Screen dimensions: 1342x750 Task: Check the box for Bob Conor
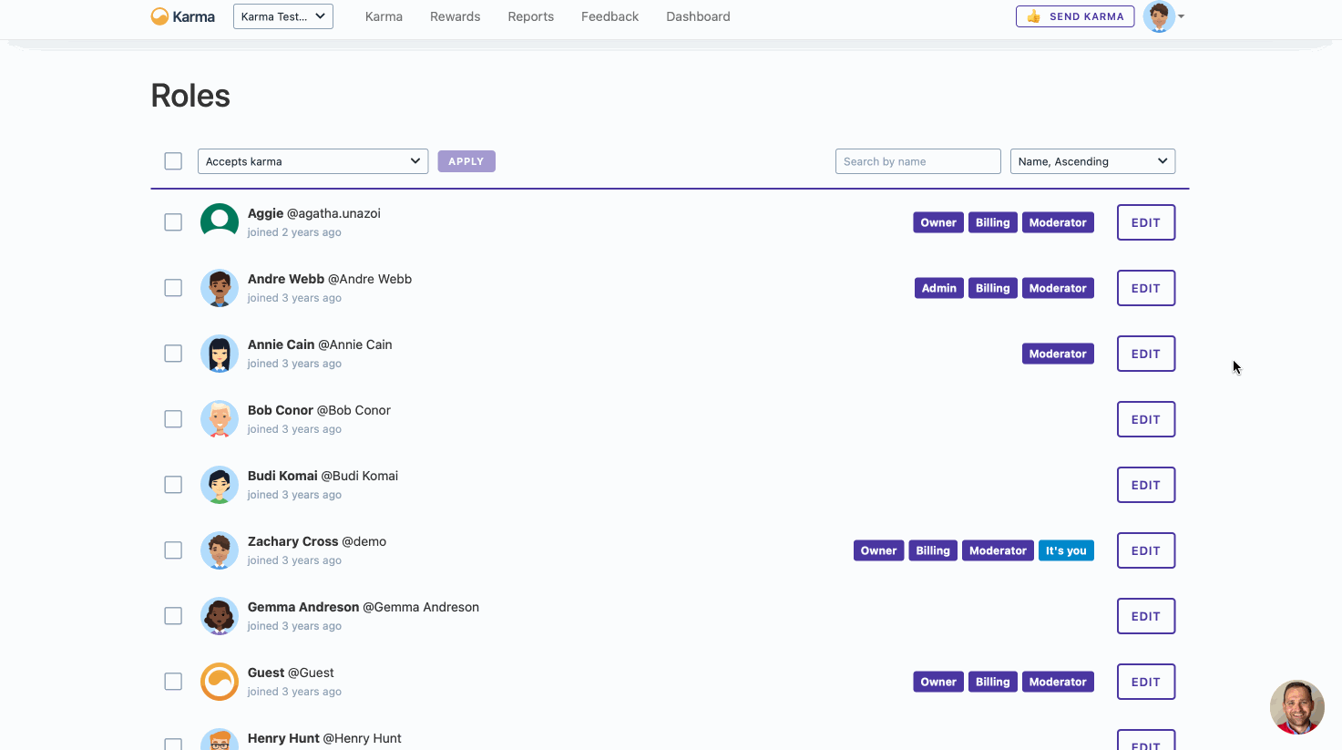coord(173,419)
